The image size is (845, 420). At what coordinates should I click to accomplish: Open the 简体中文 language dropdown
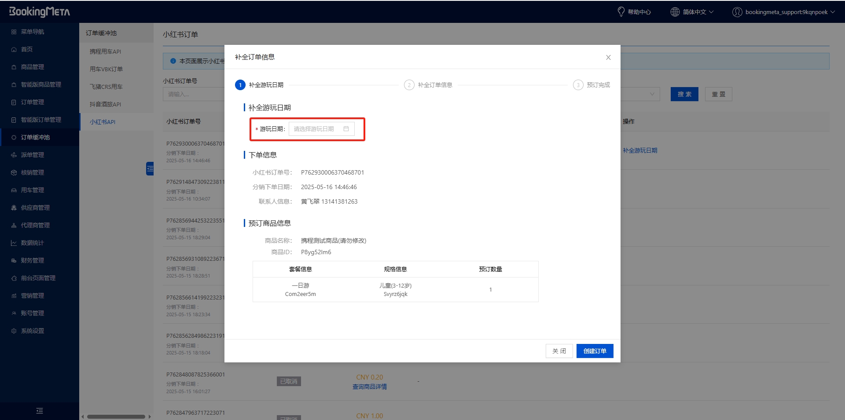691,12
